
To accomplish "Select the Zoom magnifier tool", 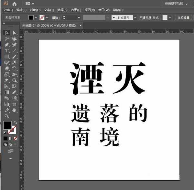I will coord(6,116).
